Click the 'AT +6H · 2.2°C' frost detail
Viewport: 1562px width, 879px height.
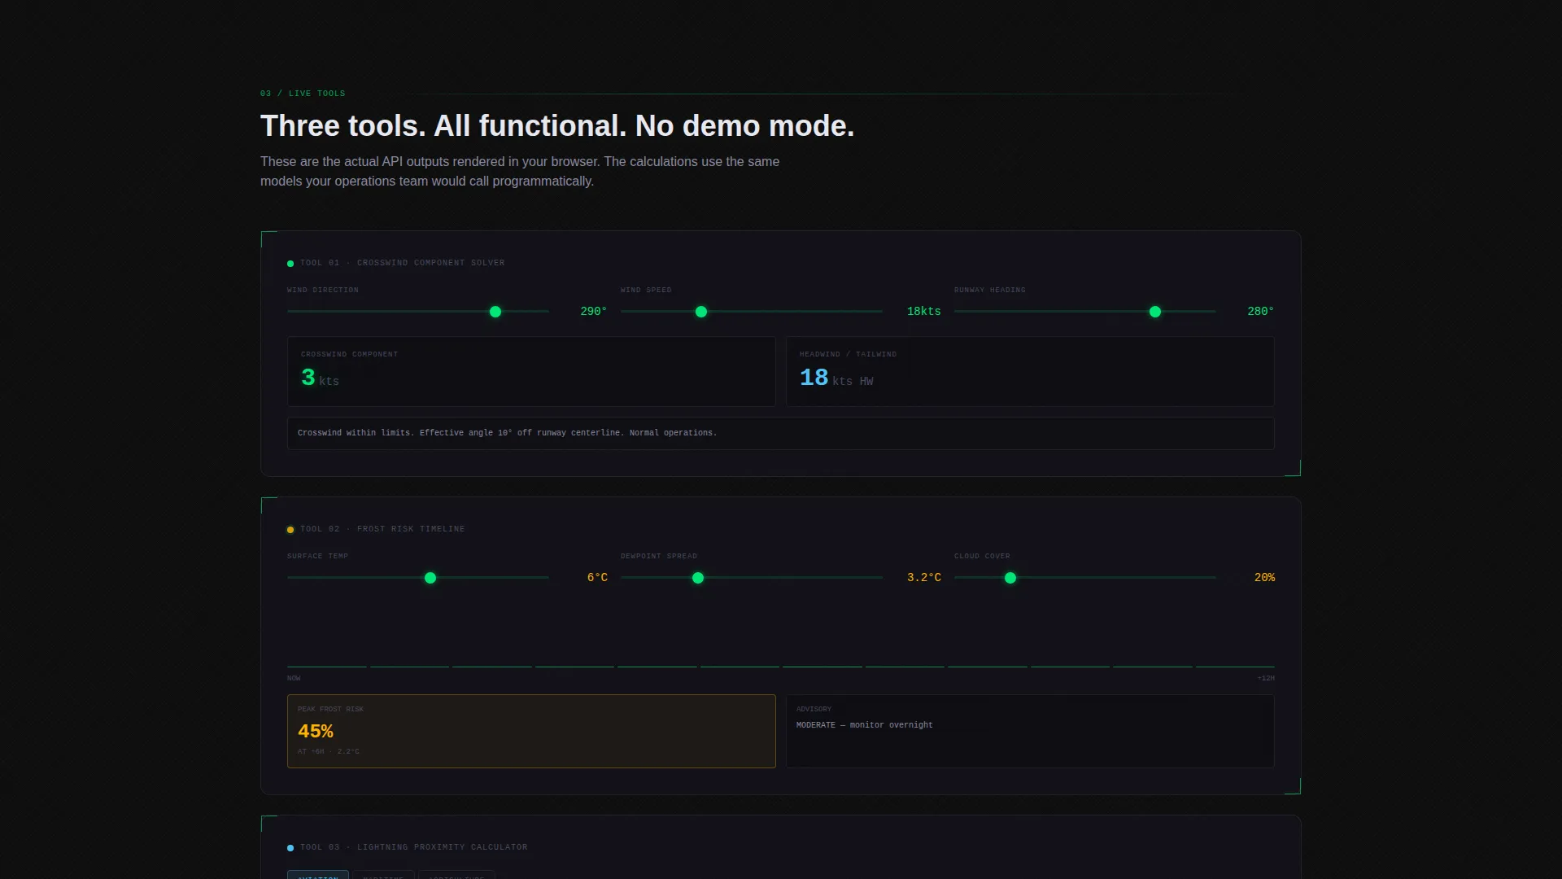coord(329,752)
